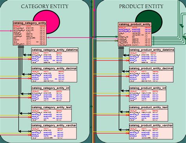The image size is (186, 143).
Task: Click value row in catalog_product_entity_text
Action: (x=149, y=120)
